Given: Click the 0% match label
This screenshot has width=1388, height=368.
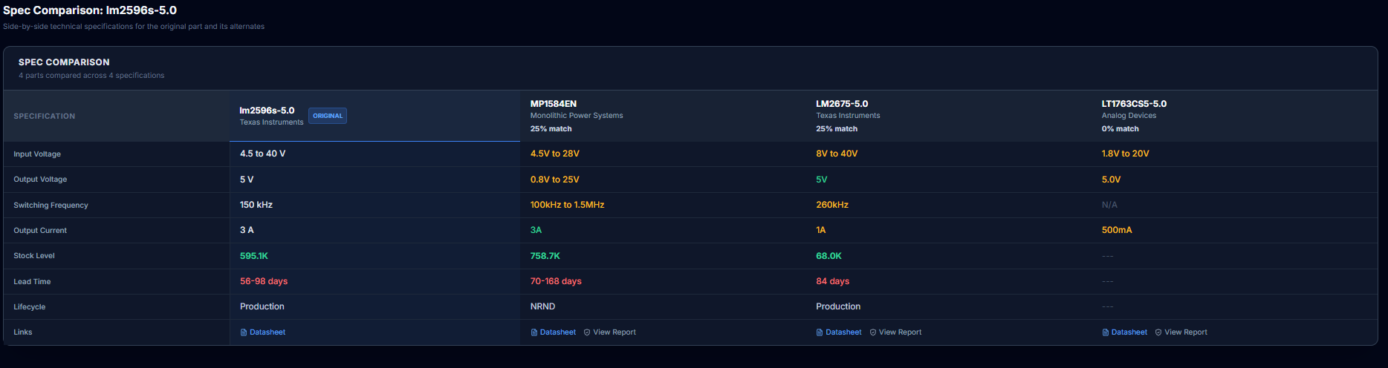Looking at the screenshot, I should click(1121, 129).
